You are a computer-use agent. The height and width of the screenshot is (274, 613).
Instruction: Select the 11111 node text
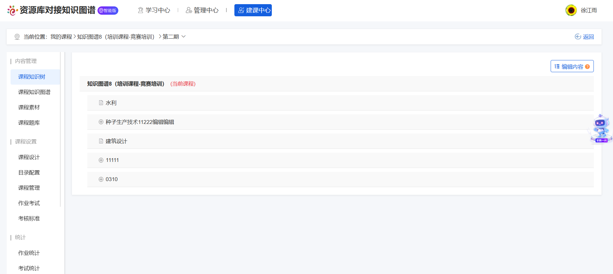pyautogui.click(x=112, y=160)
